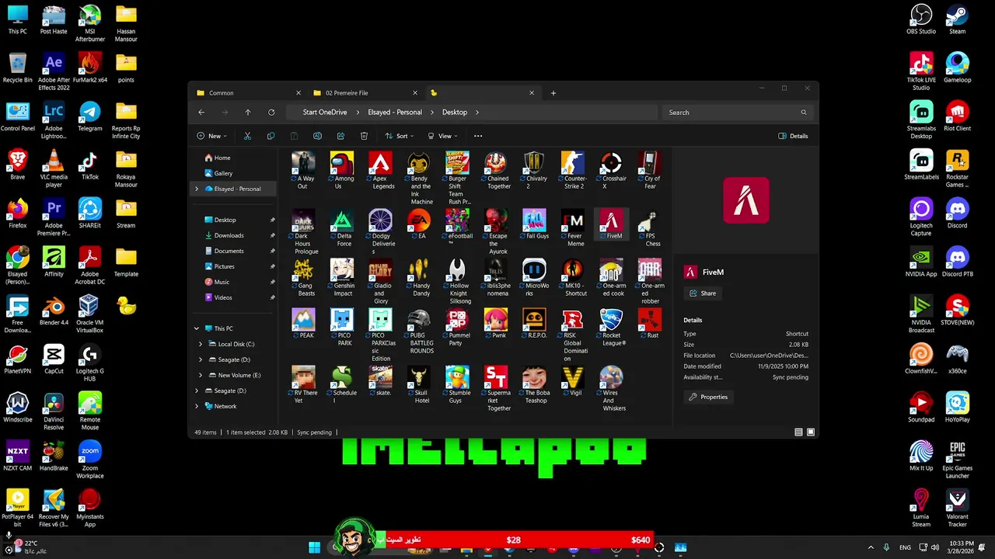Open the Windows Start menu
Viewport: 995px width, 559px height.
click(314, 547)
